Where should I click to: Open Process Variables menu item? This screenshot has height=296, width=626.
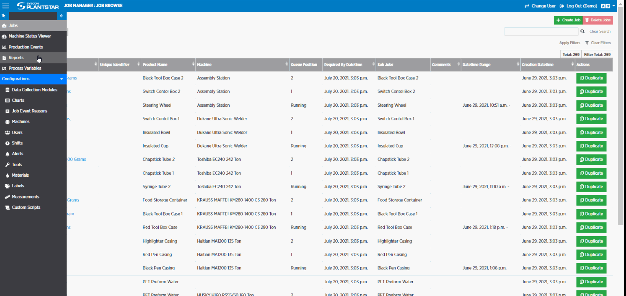[33, 68]
